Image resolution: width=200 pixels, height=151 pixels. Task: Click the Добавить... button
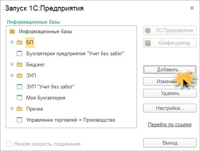click(x=170, y=70)
